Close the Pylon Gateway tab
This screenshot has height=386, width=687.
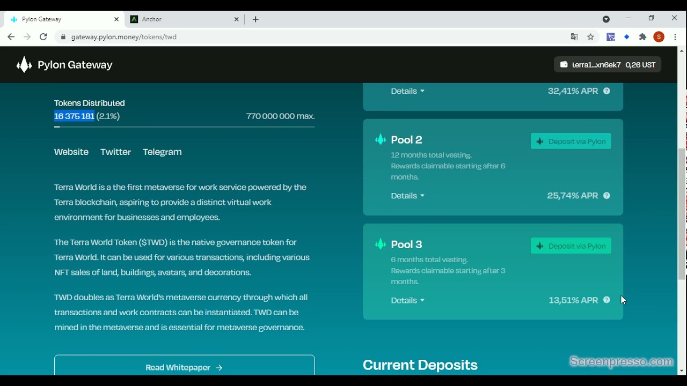116,19
